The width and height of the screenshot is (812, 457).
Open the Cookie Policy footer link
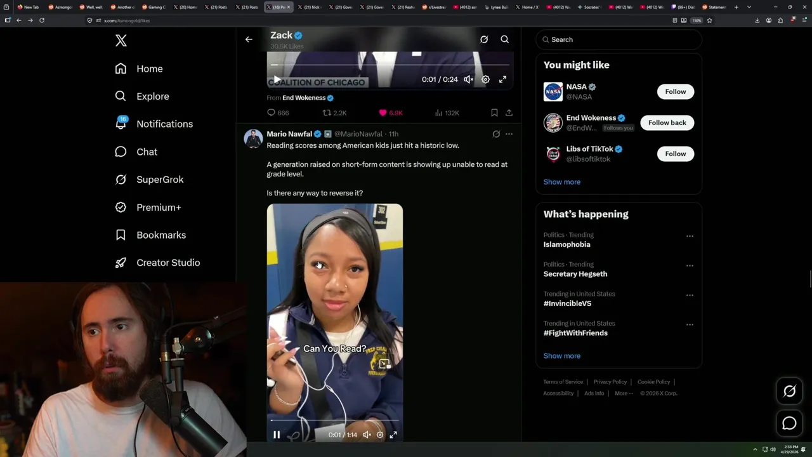(x=654, y=382)
